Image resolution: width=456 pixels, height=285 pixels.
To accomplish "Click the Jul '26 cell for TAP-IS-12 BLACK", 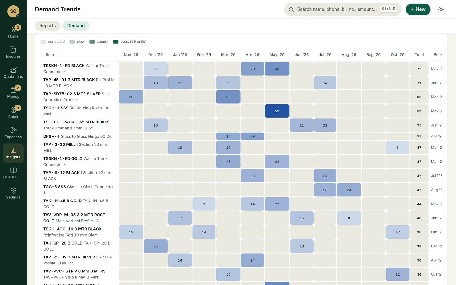I will (x=325, y=176).
